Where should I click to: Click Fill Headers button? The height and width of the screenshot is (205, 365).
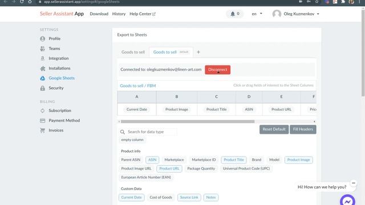click(x=303, y=129)
